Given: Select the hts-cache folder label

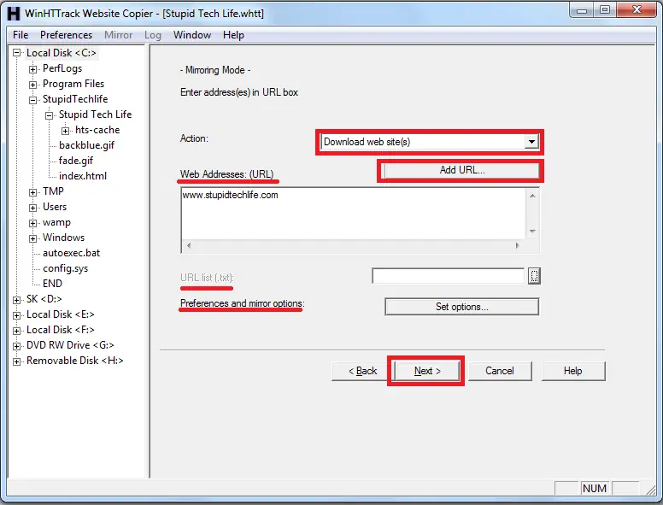Looking at the screenshot, I should pyautogui.click(x=97, y=130).
